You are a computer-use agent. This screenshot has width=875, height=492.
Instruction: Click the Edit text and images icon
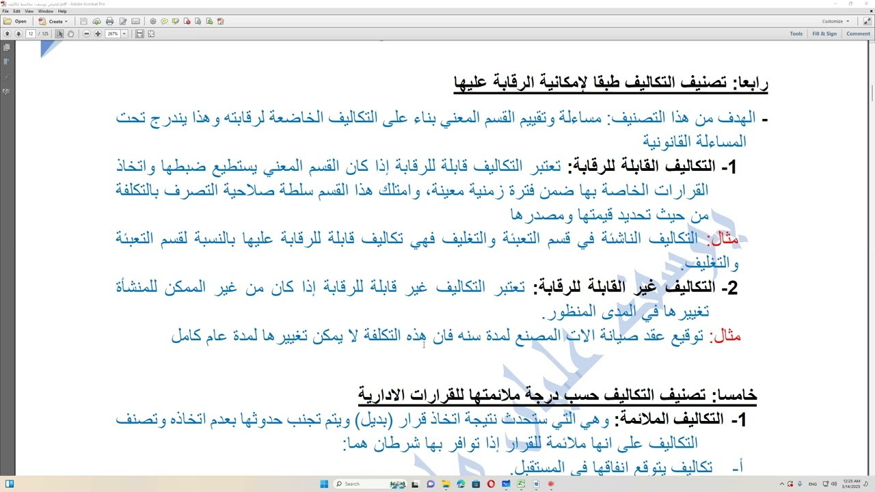123,21
